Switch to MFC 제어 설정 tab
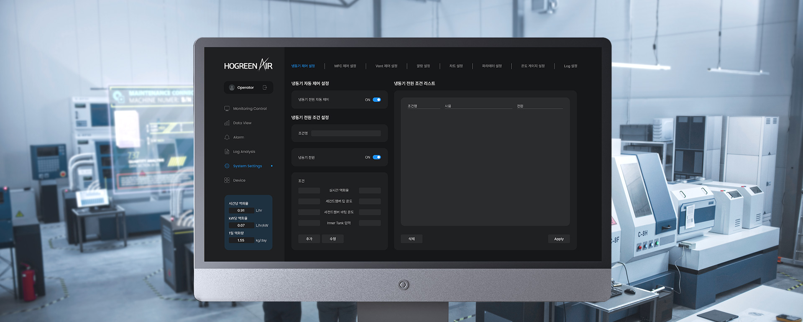 345,66
